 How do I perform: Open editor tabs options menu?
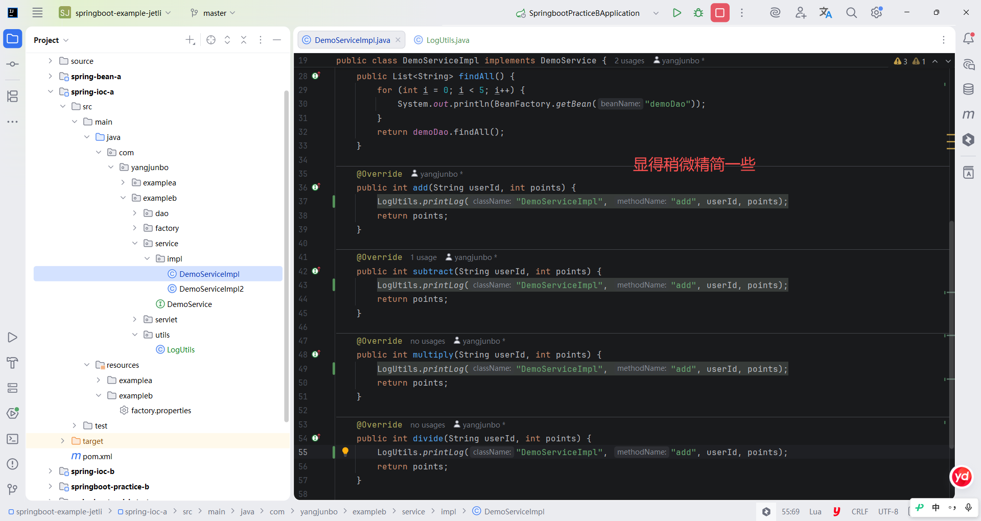click(944, 40)
